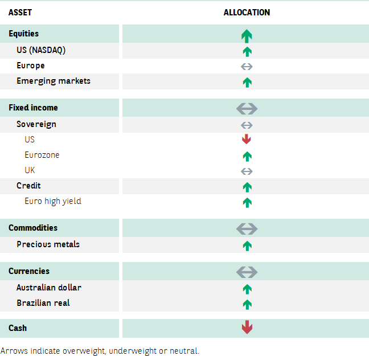Click the UK neutral arrow icon
369x356 pixels.
247,171
